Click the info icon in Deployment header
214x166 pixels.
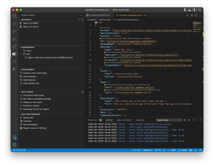82,92
